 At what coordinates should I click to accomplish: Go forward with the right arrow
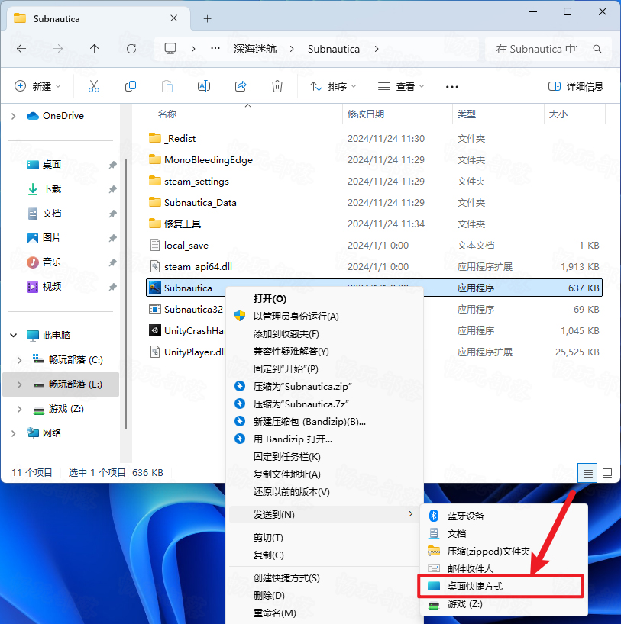tap(58, 49)
